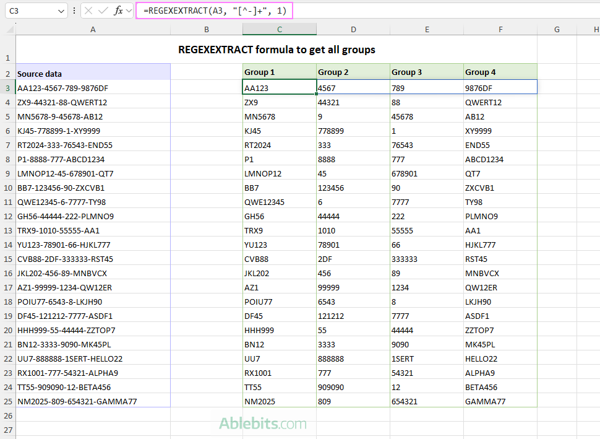Select column F header
600x439 pixels.
coord(500,30)
